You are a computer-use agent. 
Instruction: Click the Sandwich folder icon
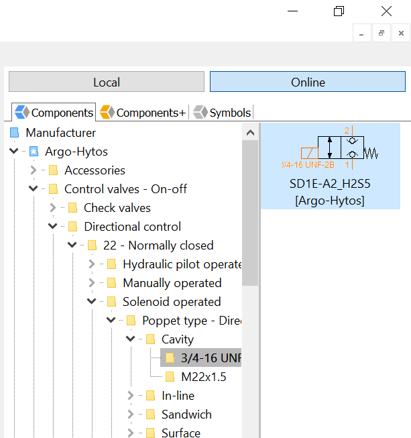click(x=151, y=415)
